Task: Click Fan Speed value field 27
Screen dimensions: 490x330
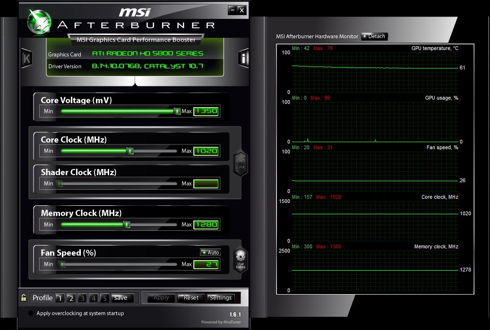Action: (x=206, y=264)
